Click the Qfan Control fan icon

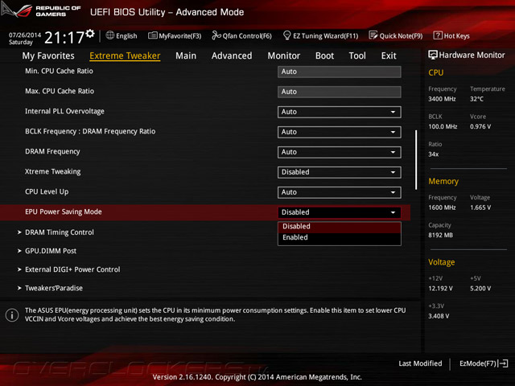tap(216, 35)
